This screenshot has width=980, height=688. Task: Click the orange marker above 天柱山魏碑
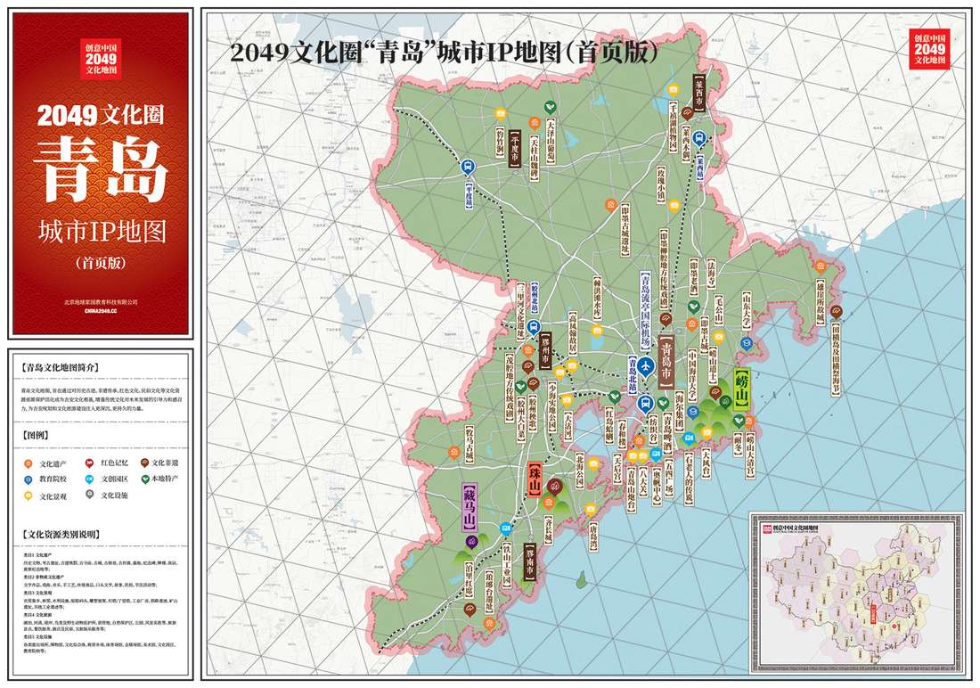(534, 123)
